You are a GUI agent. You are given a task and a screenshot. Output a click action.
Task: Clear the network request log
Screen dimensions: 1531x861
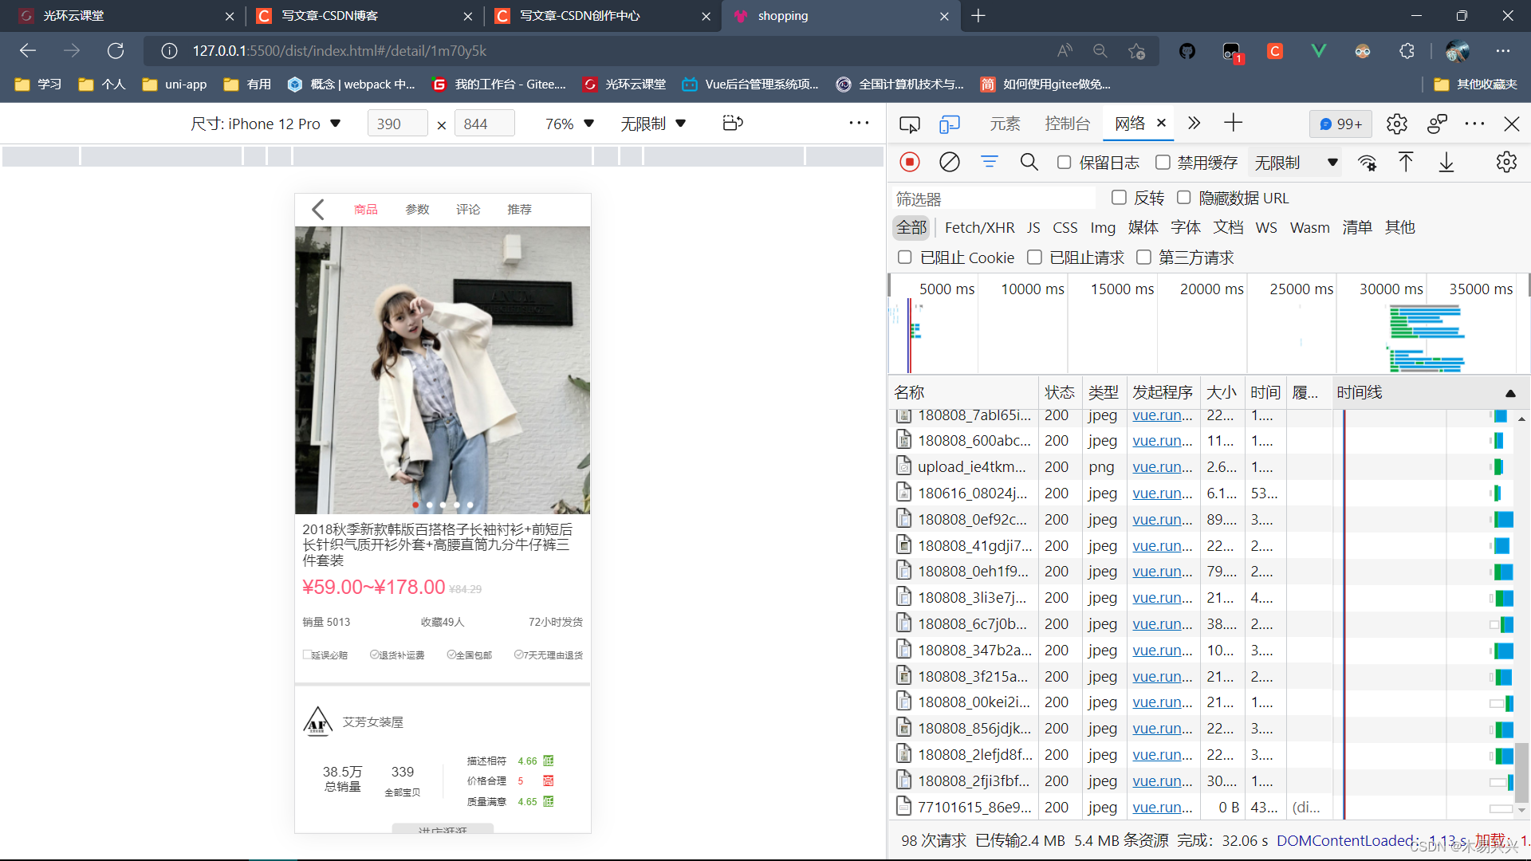(950, 162)
